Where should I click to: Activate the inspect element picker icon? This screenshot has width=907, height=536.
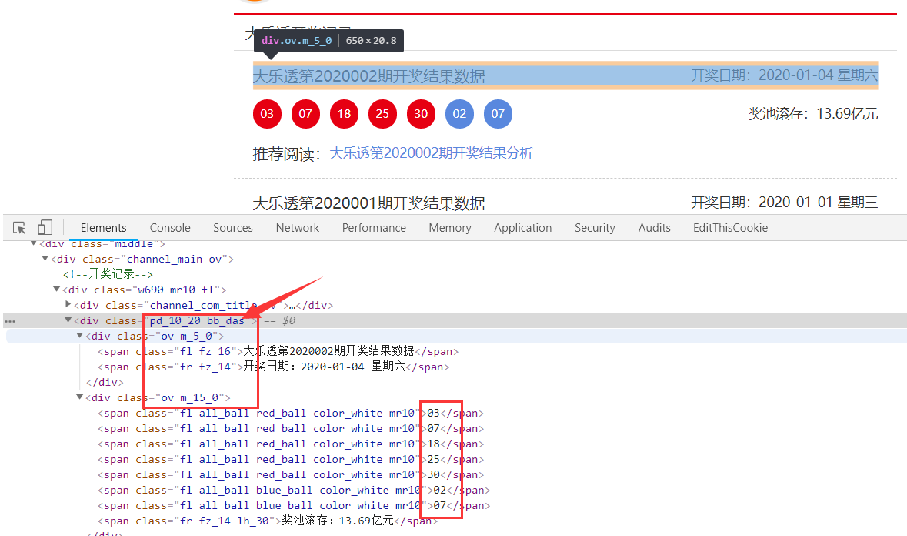click(x=19, y=227)
